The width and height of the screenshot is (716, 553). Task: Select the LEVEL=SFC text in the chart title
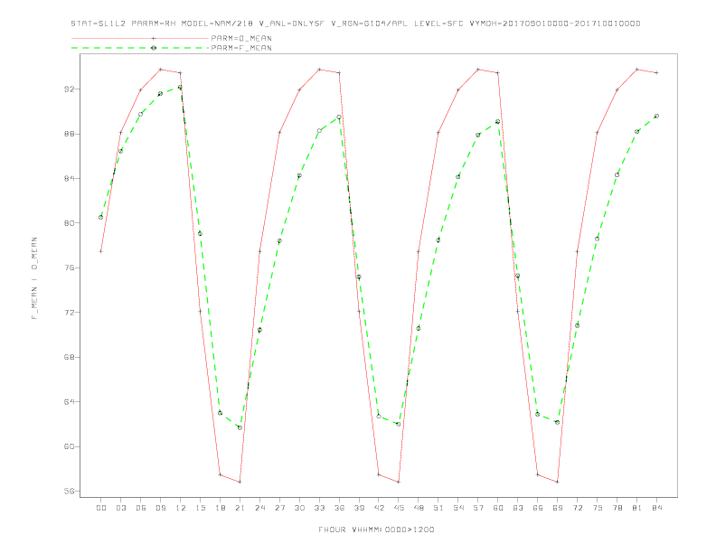tap(438, 23)
